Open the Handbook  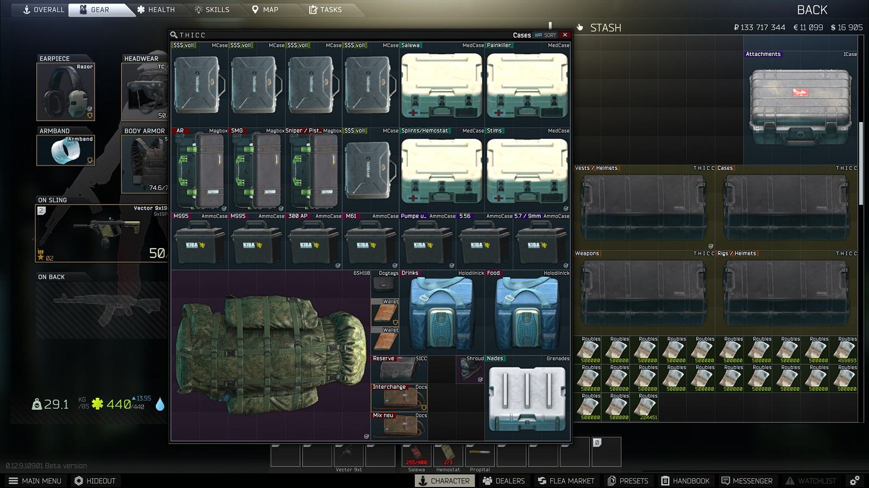[x=685, y=481]
